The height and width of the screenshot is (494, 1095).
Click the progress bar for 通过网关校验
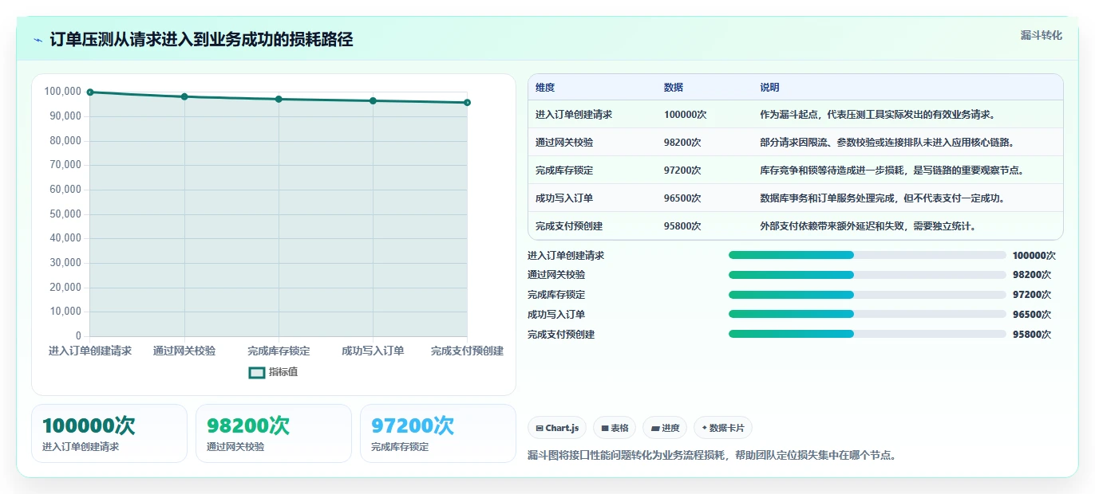[x=867, y=275]
